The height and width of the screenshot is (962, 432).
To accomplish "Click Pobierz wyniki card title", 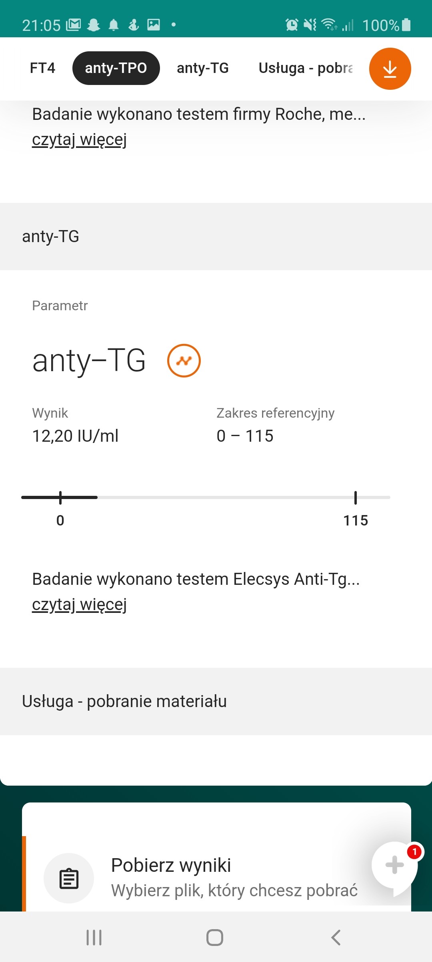I will tap(171, 865).
